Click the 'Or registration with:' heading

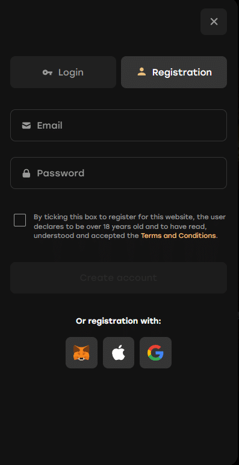[119, 321]
